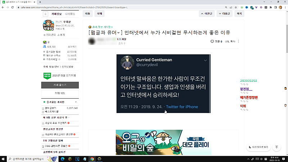Open Microsoft Edge from the taskbar
The width and height of the screenshot is (288, 162).
pos(62,159)
